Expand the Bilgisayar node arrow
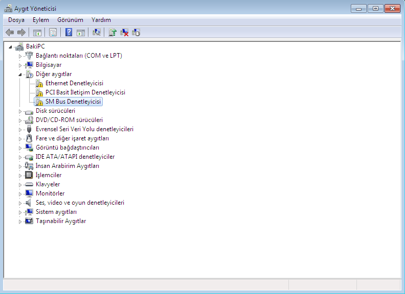Screen dimensions: 405x294 (x=20, y=65)
